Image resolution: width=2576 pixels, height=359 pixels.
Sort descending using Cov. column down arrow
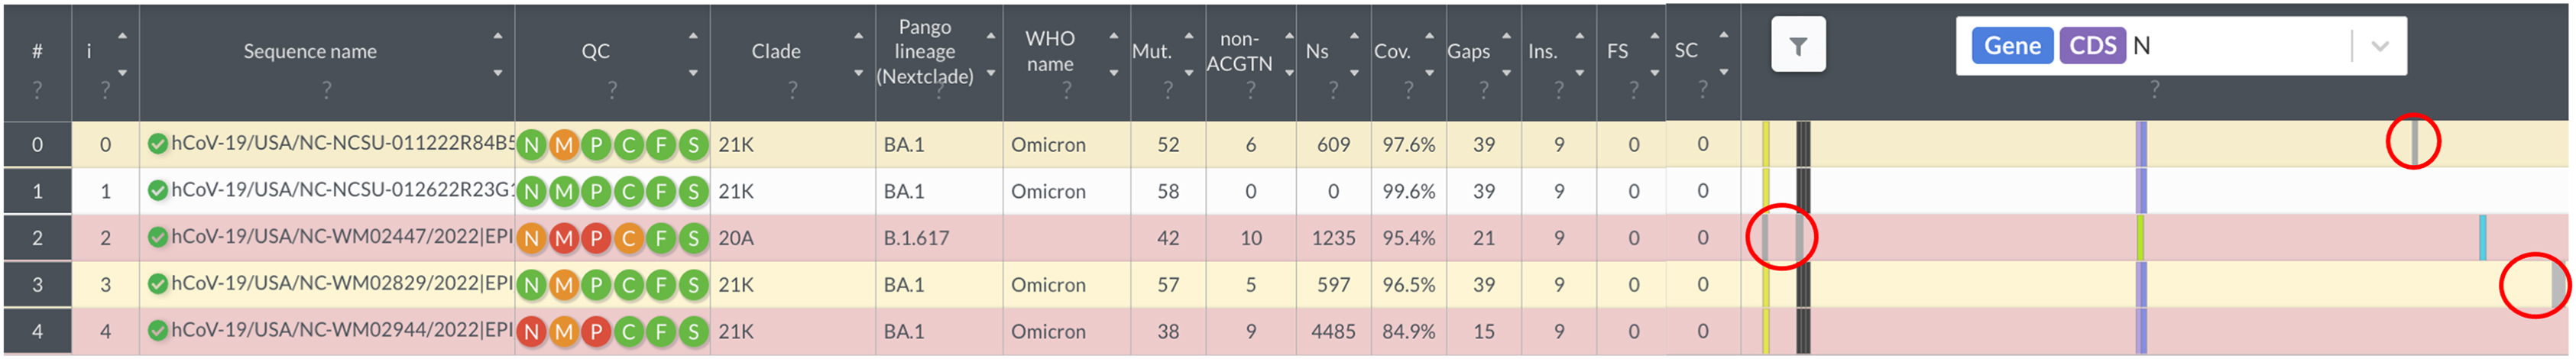pos(1429,73)
